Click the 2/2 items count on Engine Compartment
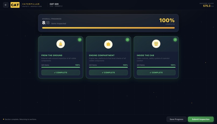Image resolution: width=217 pixels, height=124 pixels. [x=93, y=65]
